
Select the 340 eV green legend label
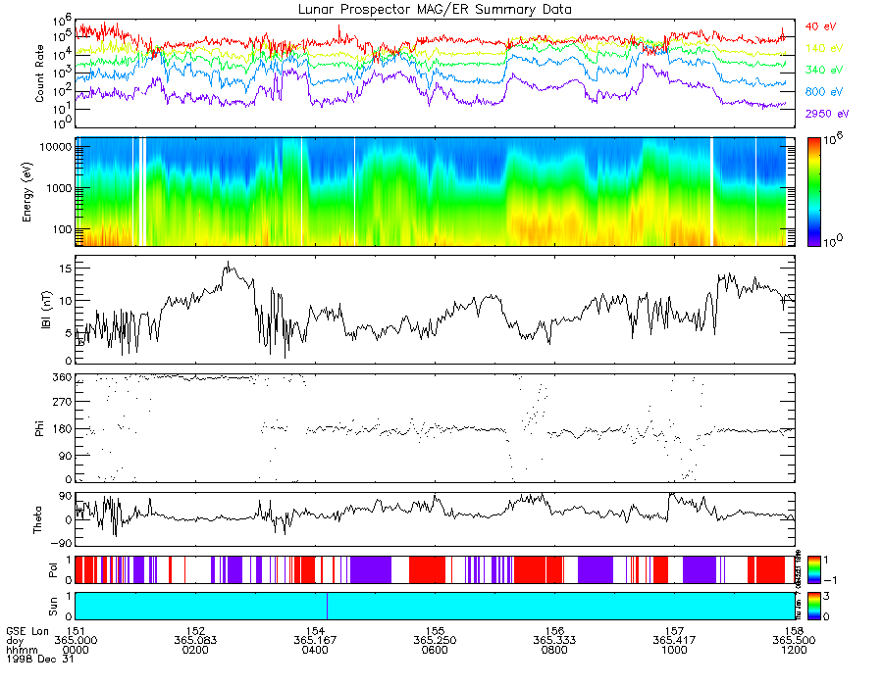click(824, 70)
